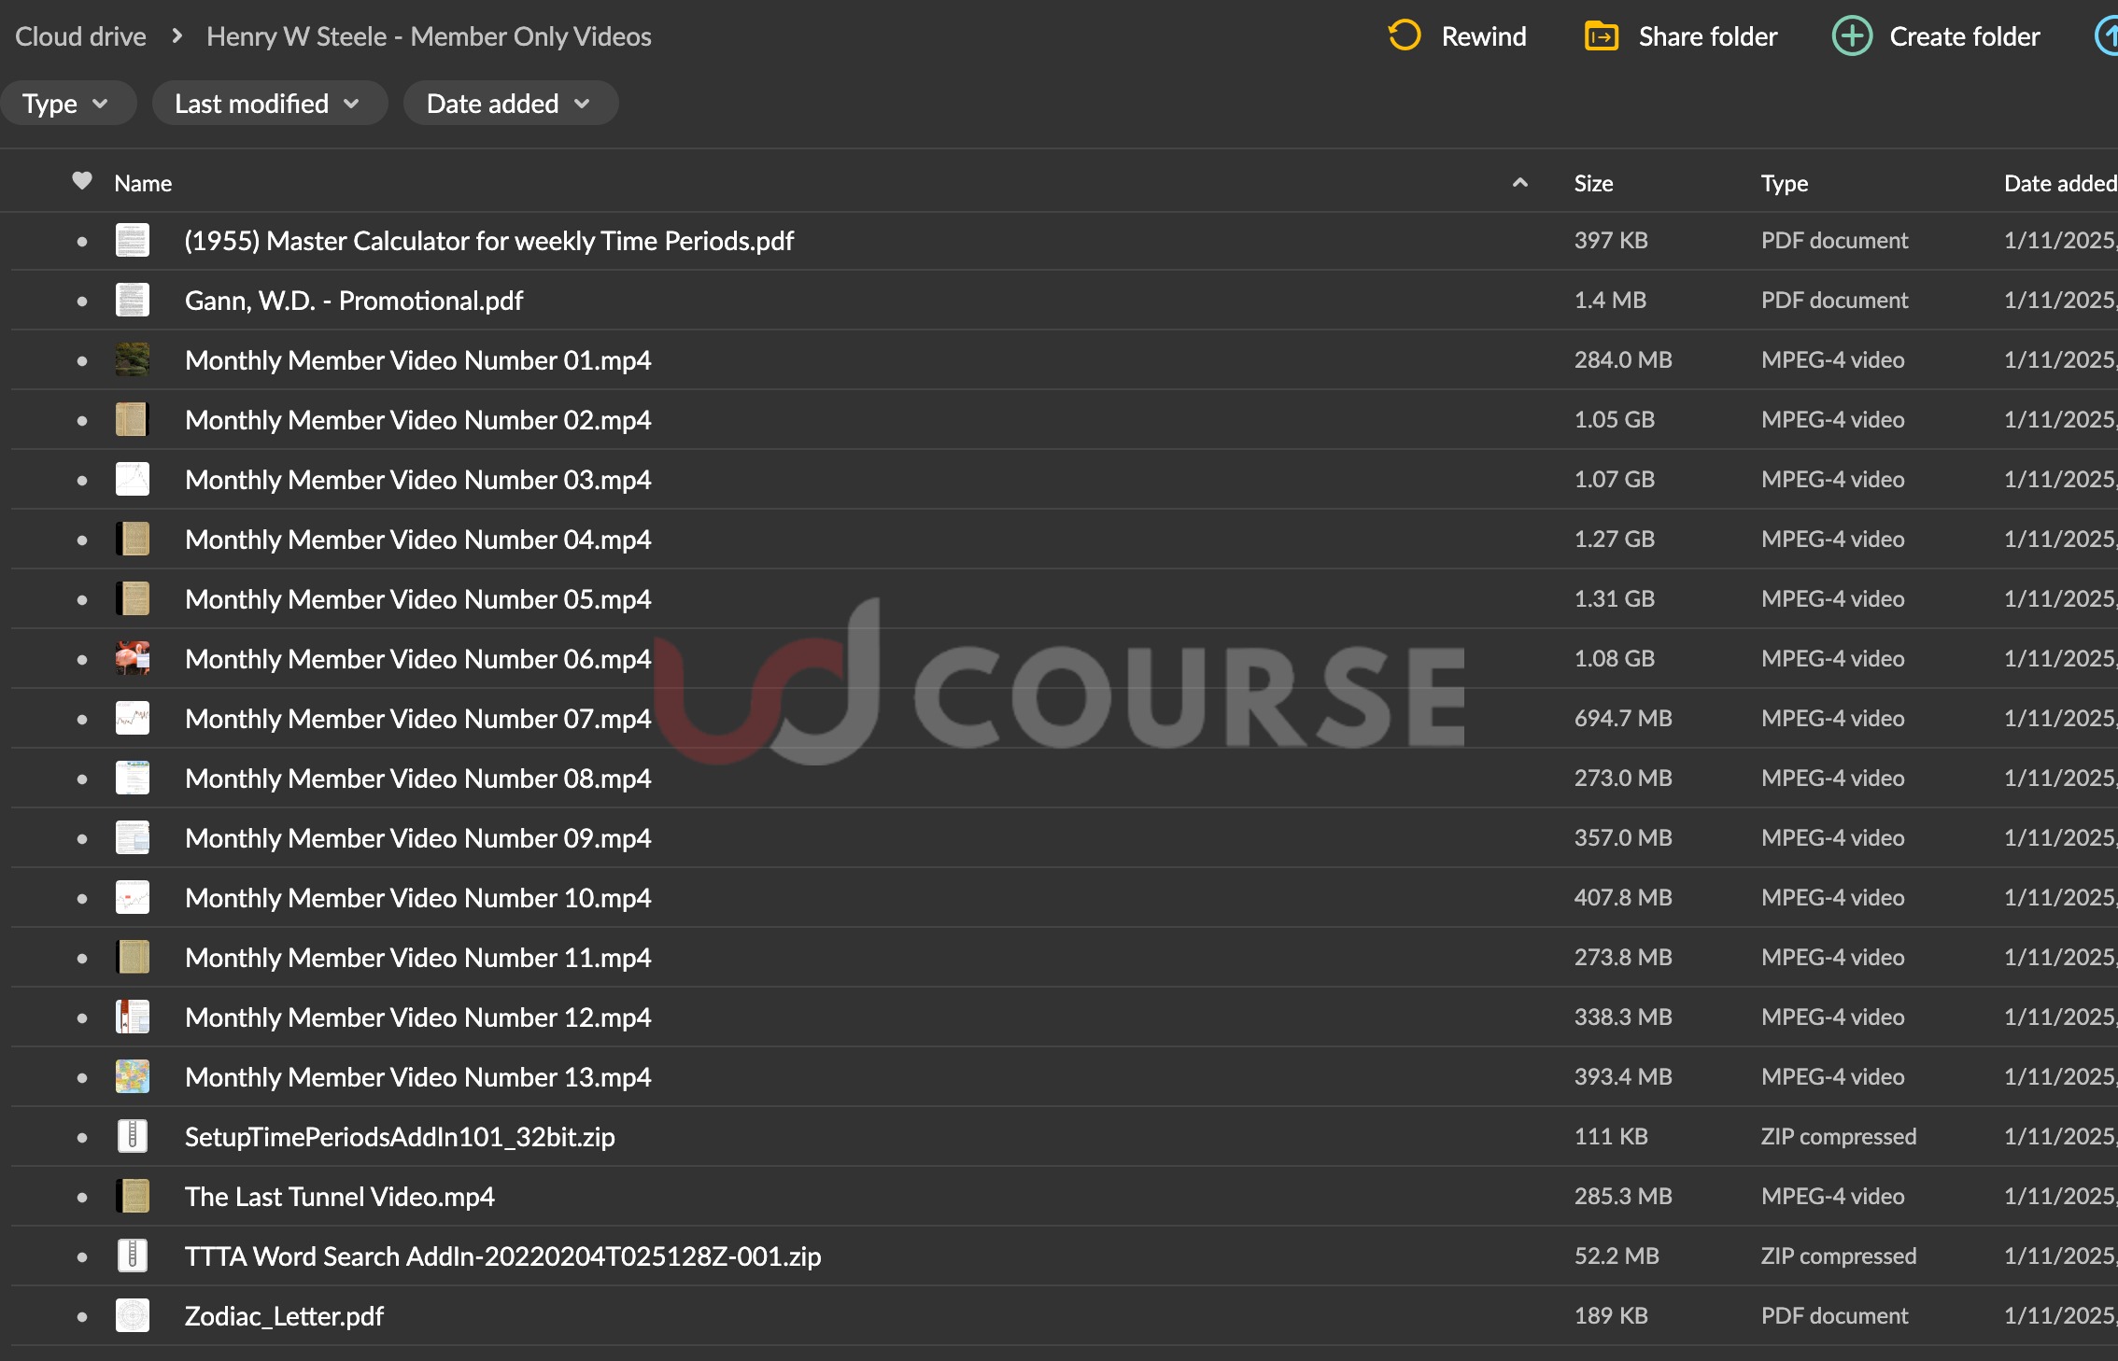Click the SetupTimePeriodsAddIn101_32bit.zip archive icon

click(x=133, y=1136)
